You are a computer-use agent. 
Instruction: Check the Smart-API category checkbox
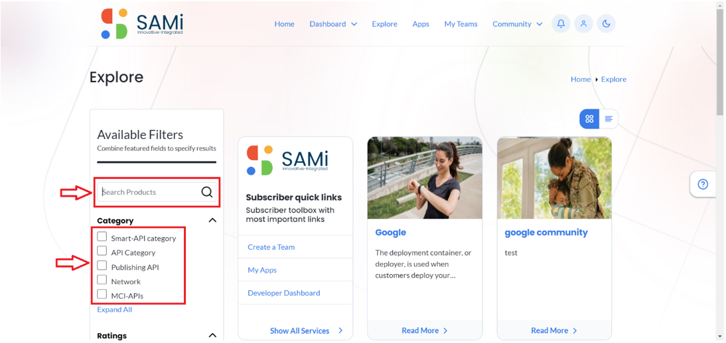point(102,236)
